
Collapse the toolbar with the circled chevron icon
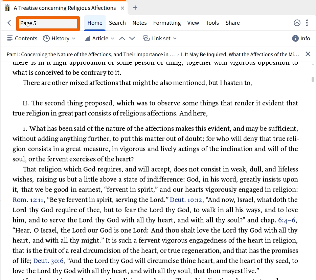click(x=297, y=23)
